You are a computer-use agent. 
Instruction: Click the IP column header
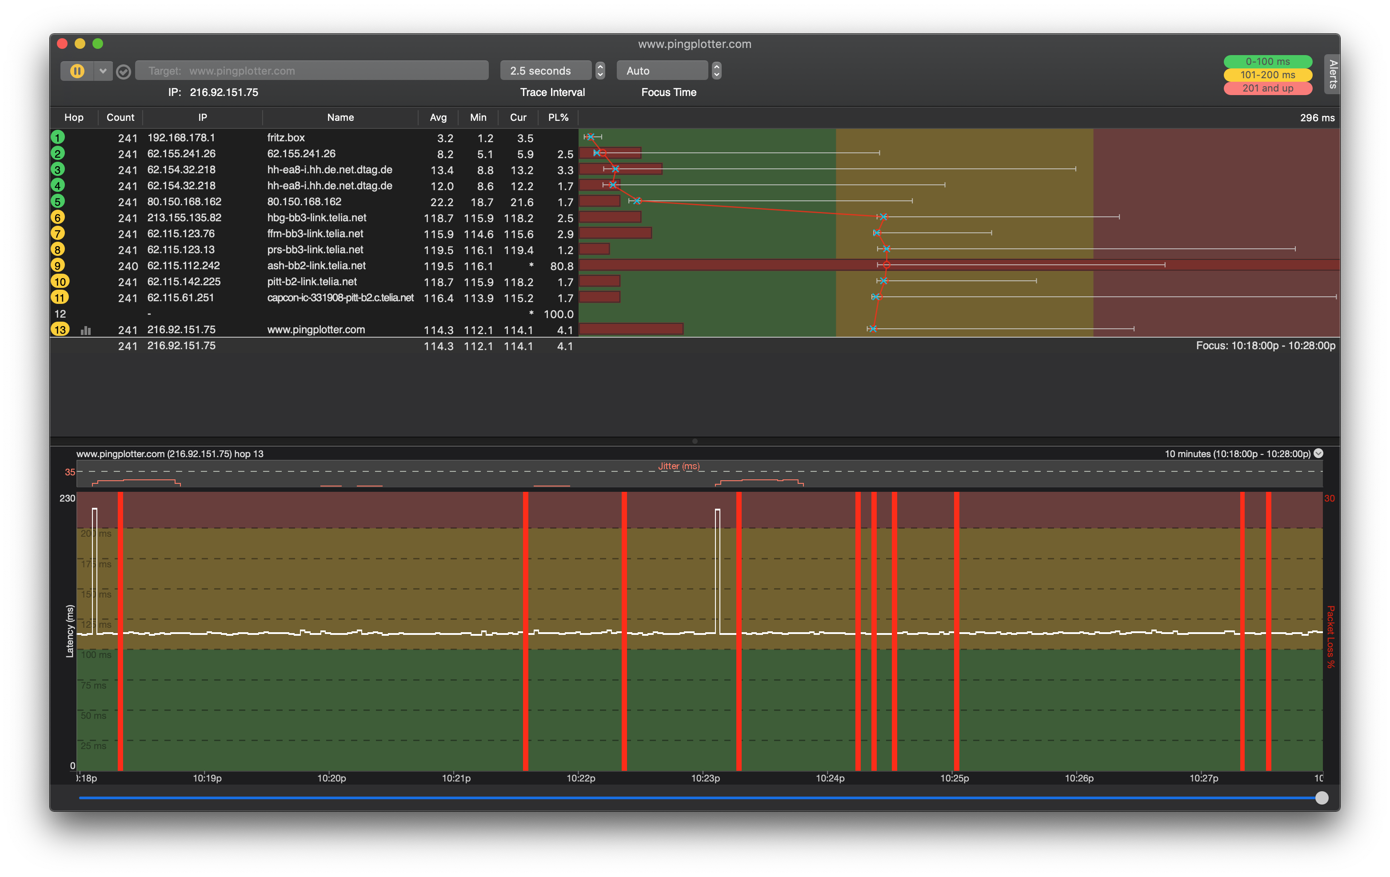tap(203, 117)
